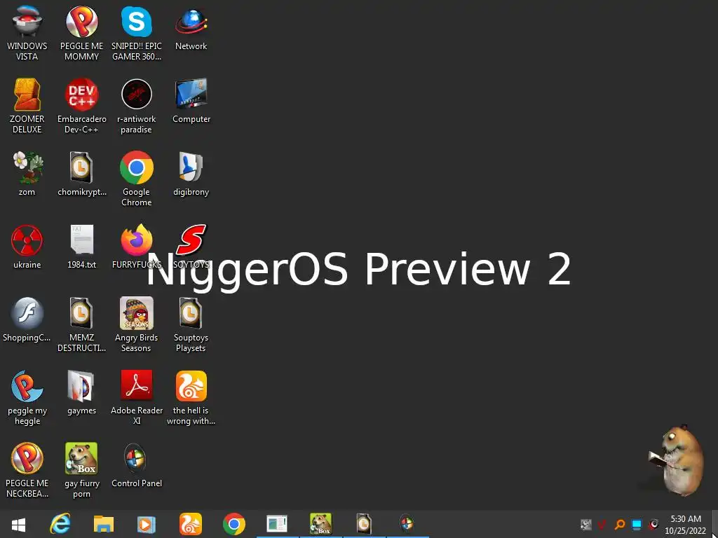Image resolution: width=718 pixels, height=538 pixels.
Task: Switch to Chrome in the taskbar
Action: point(234,524)
